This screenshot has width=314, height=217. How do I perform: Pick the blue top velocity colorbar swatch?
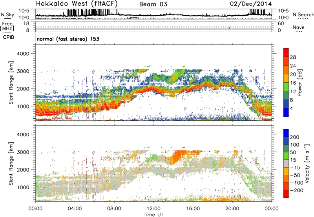pos(286,133)
